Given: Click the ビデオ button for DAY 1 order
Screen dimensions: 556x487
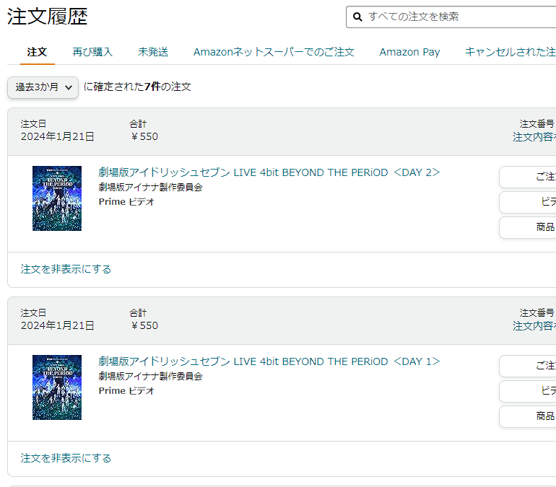Looking at the screenshot, I should pos(528,391).
